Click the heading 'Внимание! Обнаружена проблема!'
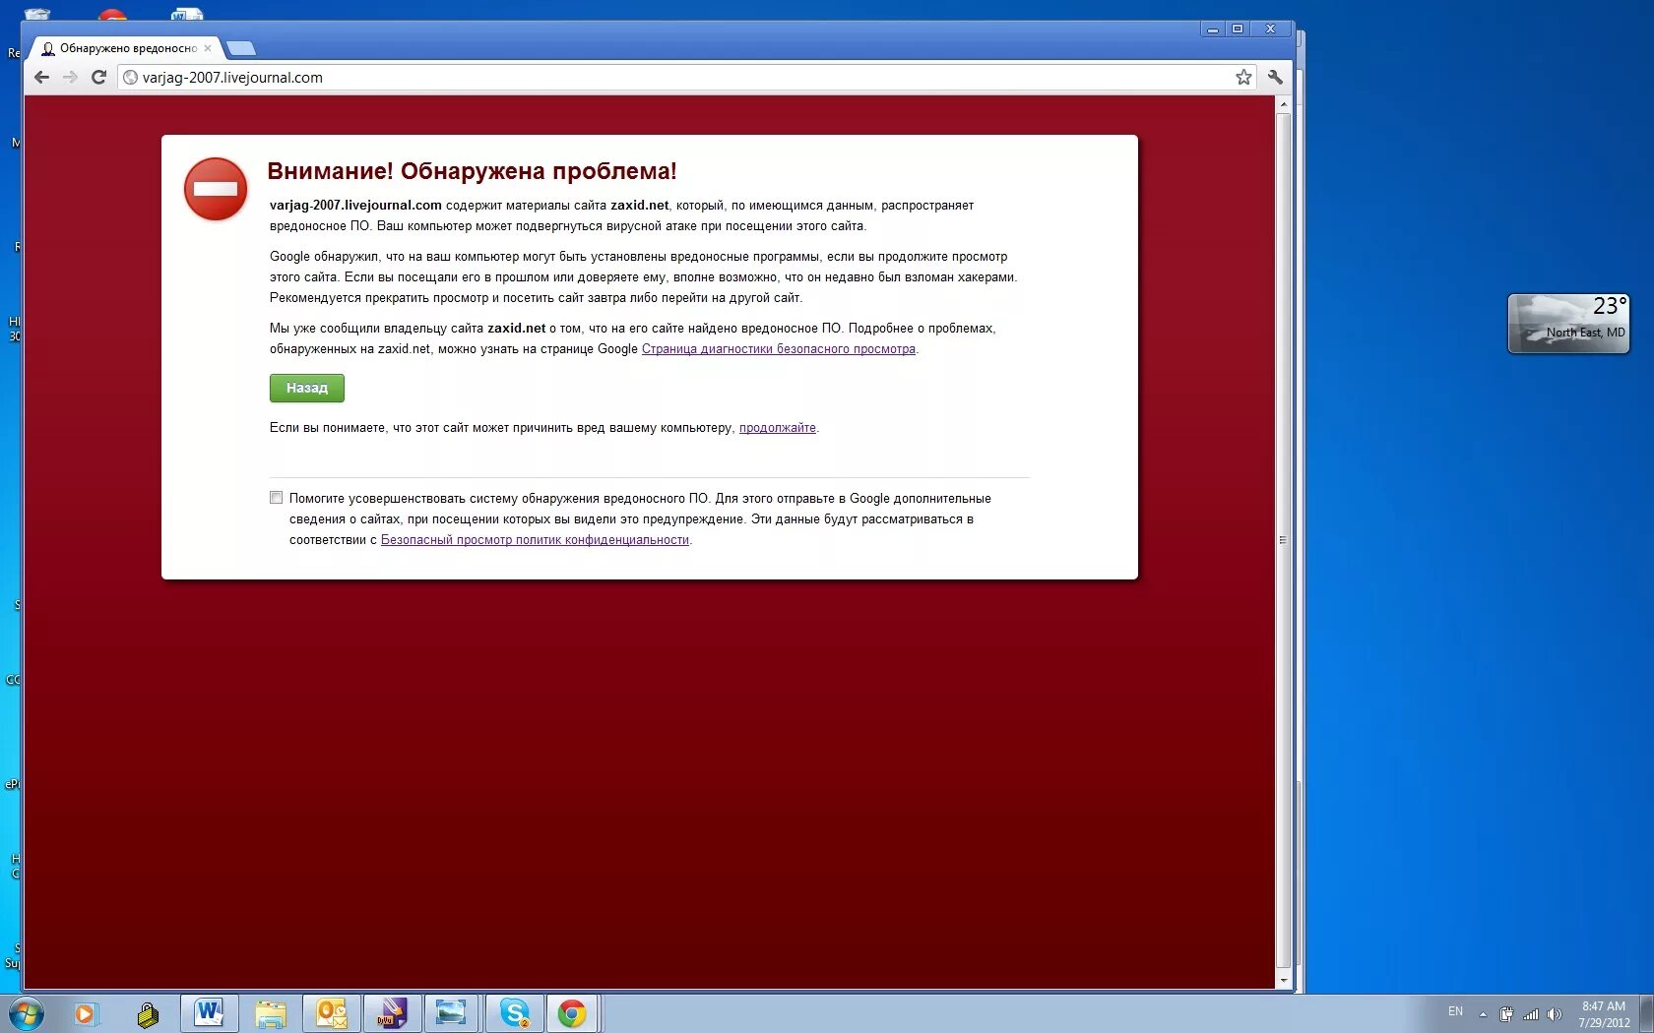Image resolution: width=1654 pixels, height=1033 pixels. pyautogui.click(x=472, y=171)
